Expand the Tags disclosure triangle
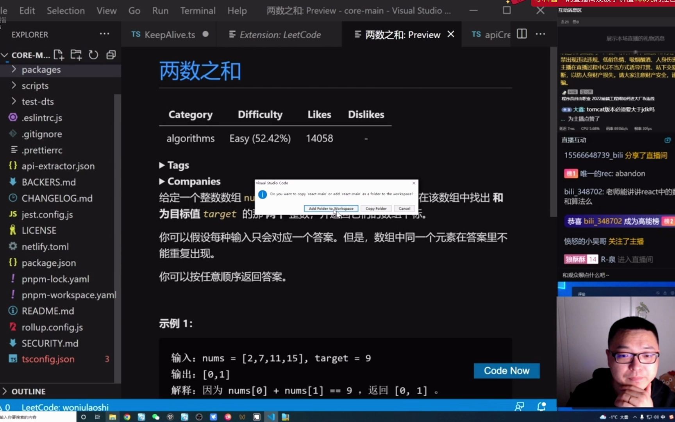The width and height of the screenshot is (675, 422). click(162, 165)
